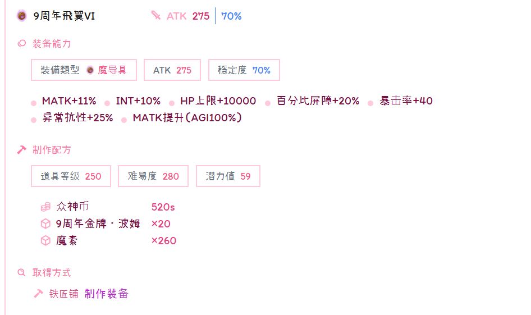Click the 9周年飛翼VI item title

click(64, 16)
